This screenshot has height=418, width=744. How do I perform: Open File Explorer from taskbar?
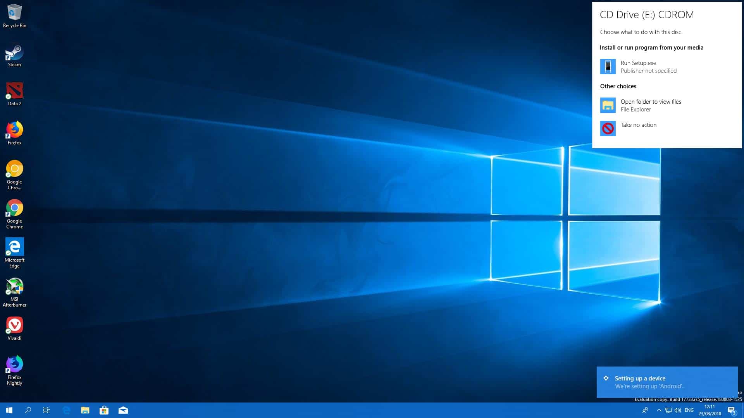click(85, 410)
